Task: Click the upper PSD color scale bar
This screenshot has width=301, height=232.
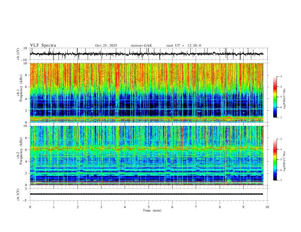Action: click(x=275, y=97)
